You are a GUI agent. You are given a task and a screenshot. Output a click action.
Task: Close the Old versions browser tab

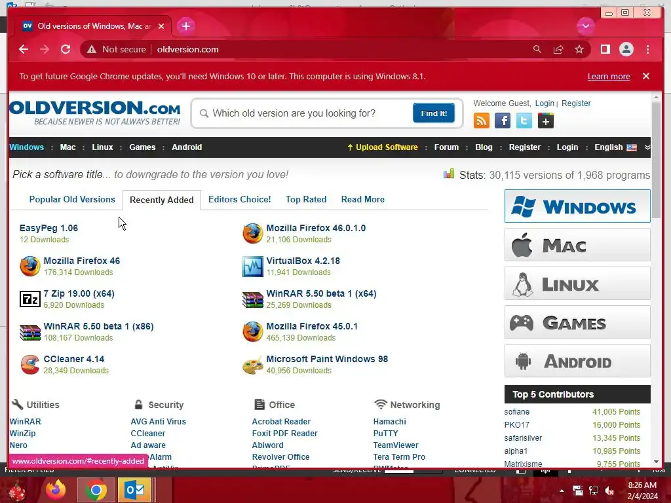[x=161, y=26]
